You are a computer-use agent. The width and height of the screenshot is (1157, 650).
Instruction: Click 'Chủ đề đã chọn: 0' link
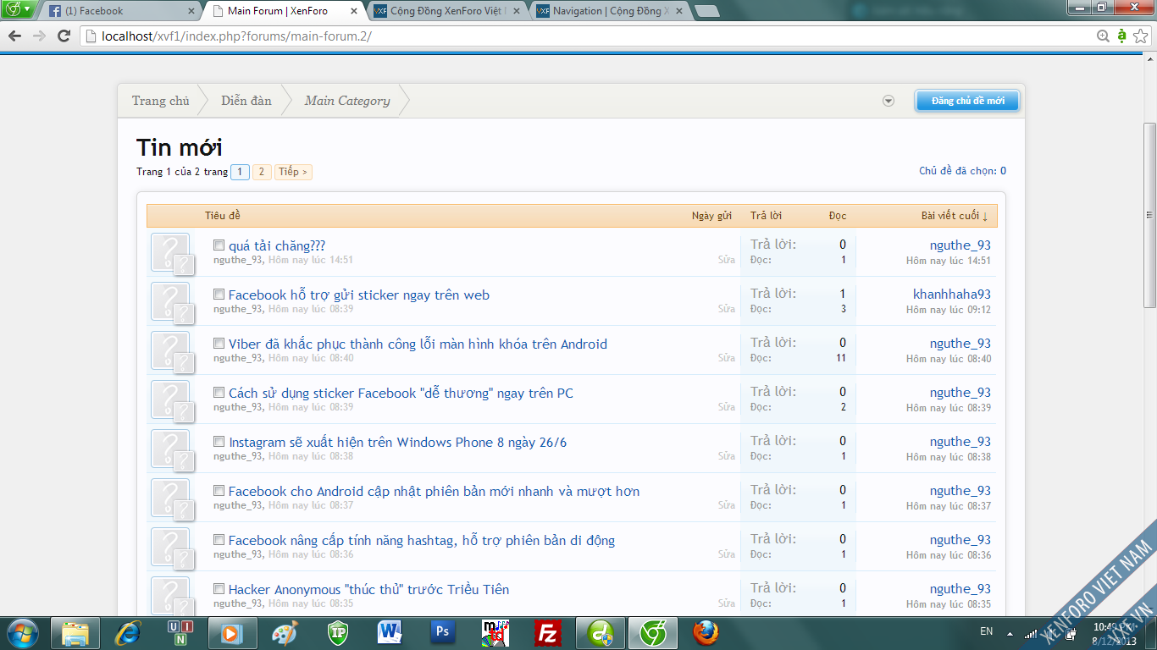pos(962,171)
